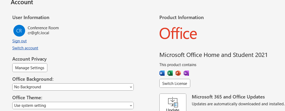Click the cr@gfc.local email address
The width and height of the screenshot is (285, 111).
coord(38,33)
